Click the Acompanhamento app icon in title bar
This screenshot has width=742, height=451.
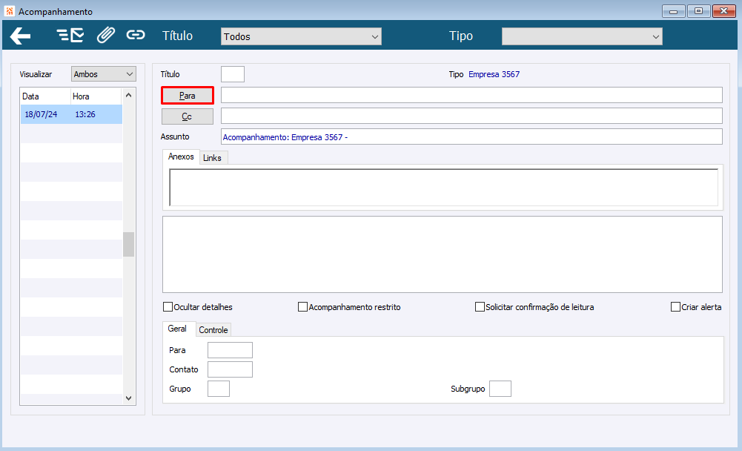tap(10, 11)
